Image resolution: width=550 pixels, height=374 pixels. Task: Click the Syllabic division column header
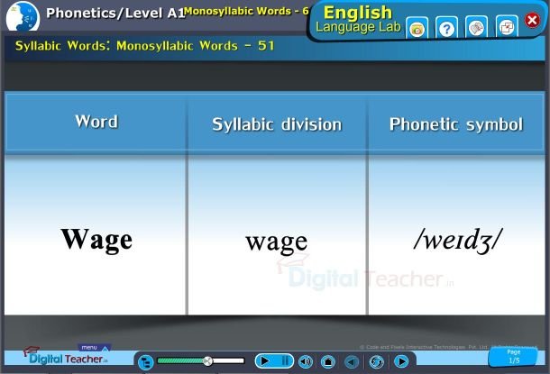point(277,124)
